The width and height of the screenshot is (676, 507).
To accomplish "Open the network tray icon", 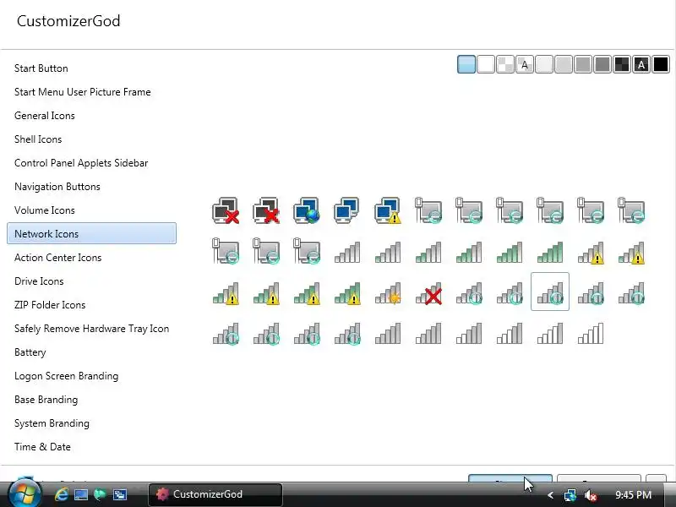I will (570, 495).
